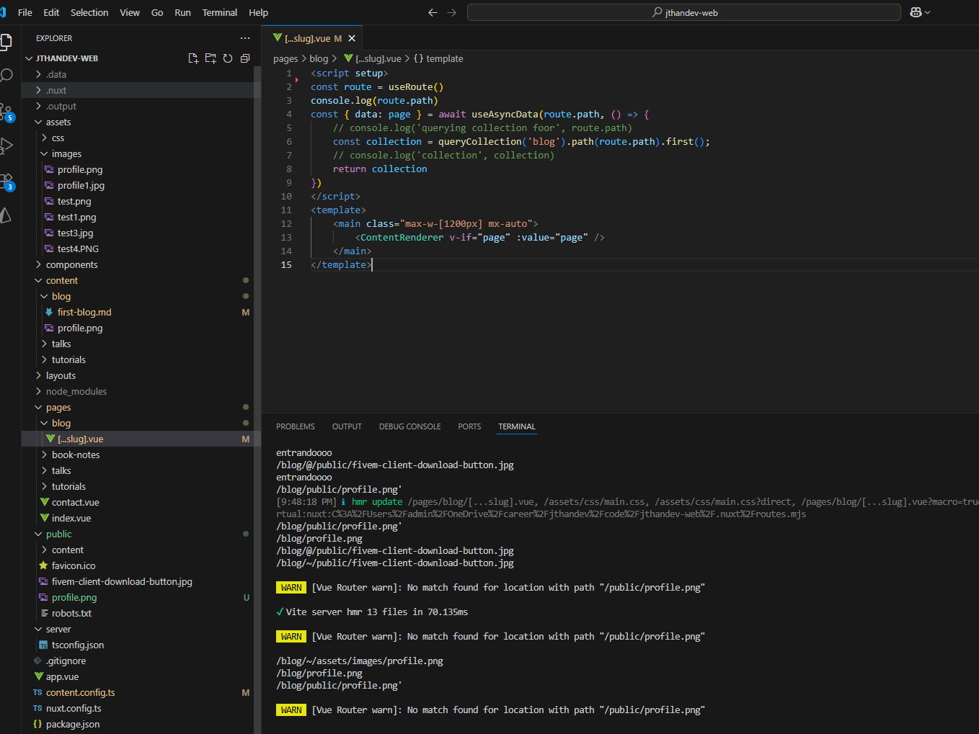Open the Search view in activity bar
Image resolution: width=979 pixels, height=734 pixels.
pyautogui.click(x=6, y=76)
